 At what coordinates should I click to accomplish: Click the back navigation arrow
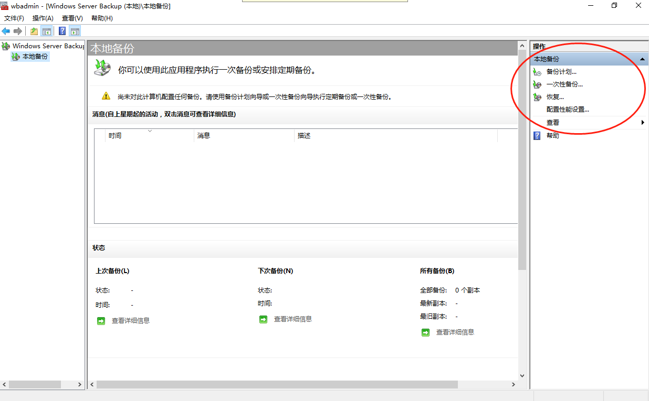click(6, 30)
